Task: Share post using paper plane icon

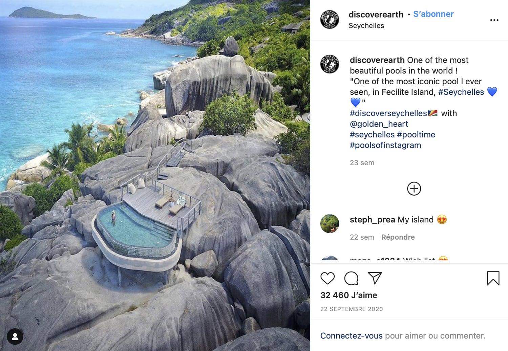Action: pos(375,278)
